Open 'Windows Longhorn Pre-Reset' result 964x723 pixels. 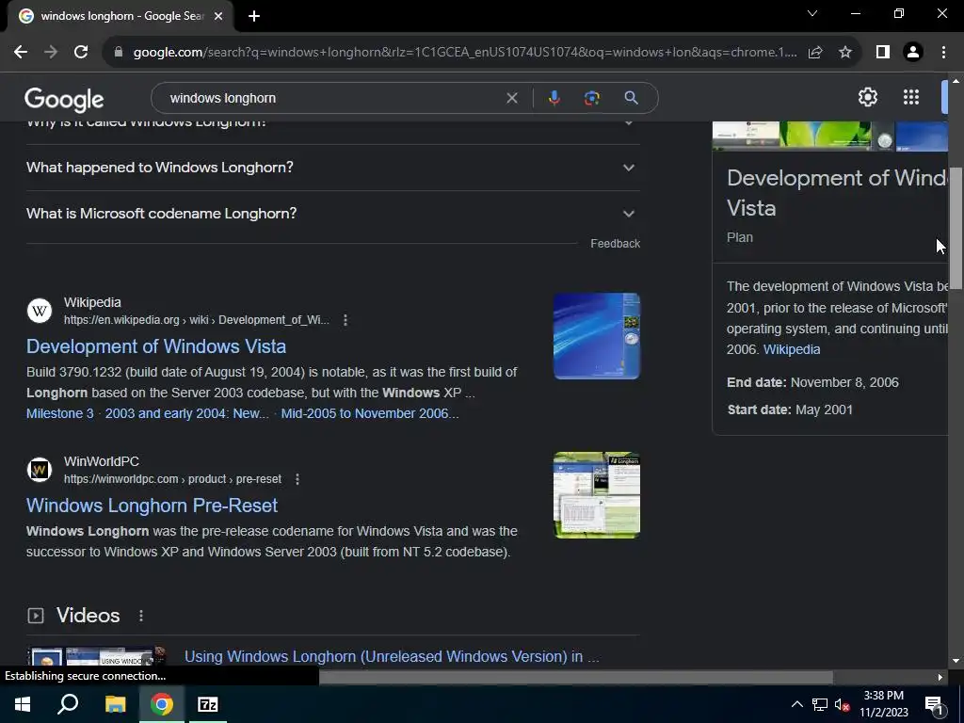click(x=152, y=506)
